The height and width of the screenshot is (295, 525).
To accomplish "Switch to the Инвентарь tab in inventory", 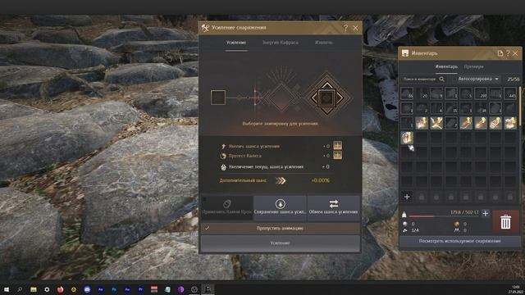I will point(446,67).
